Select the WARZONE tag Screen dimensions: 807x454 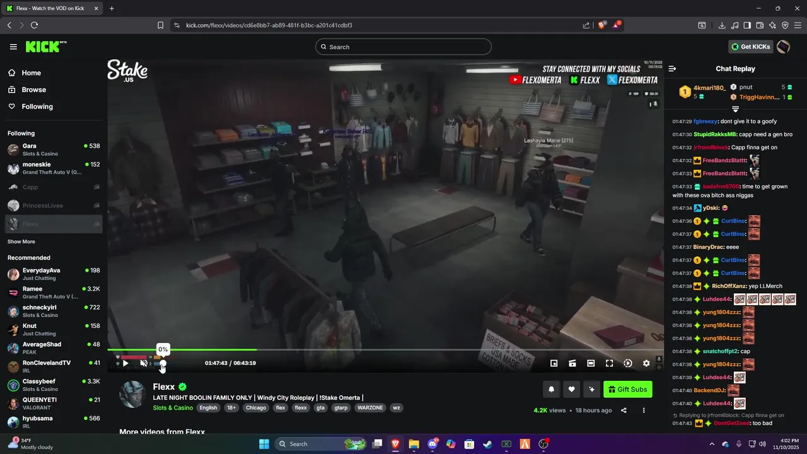[x=370, y=408]
